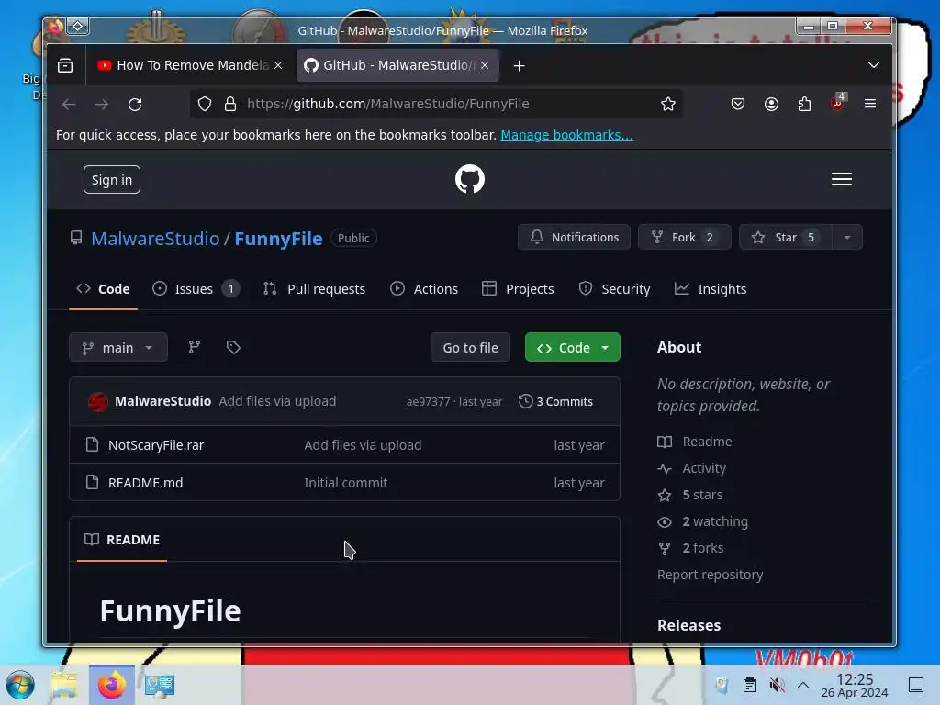Switch to the Code tab
The height and width of the screenshot is (705, 940).
103,289
